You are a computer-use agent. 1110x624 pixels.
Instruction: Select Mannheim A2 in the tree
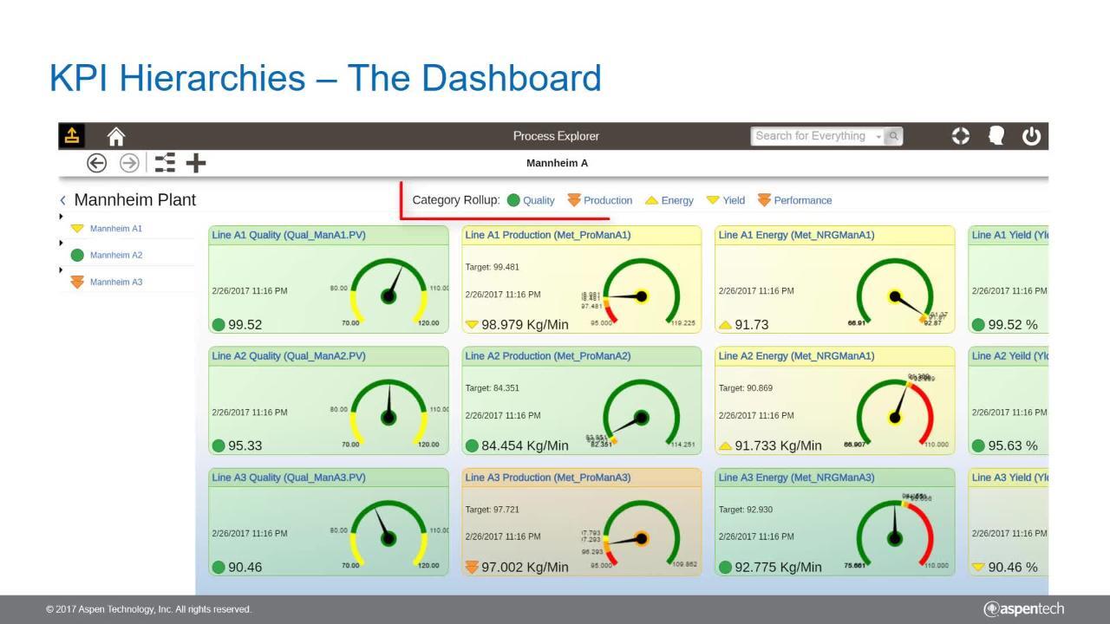pos(115,255)
